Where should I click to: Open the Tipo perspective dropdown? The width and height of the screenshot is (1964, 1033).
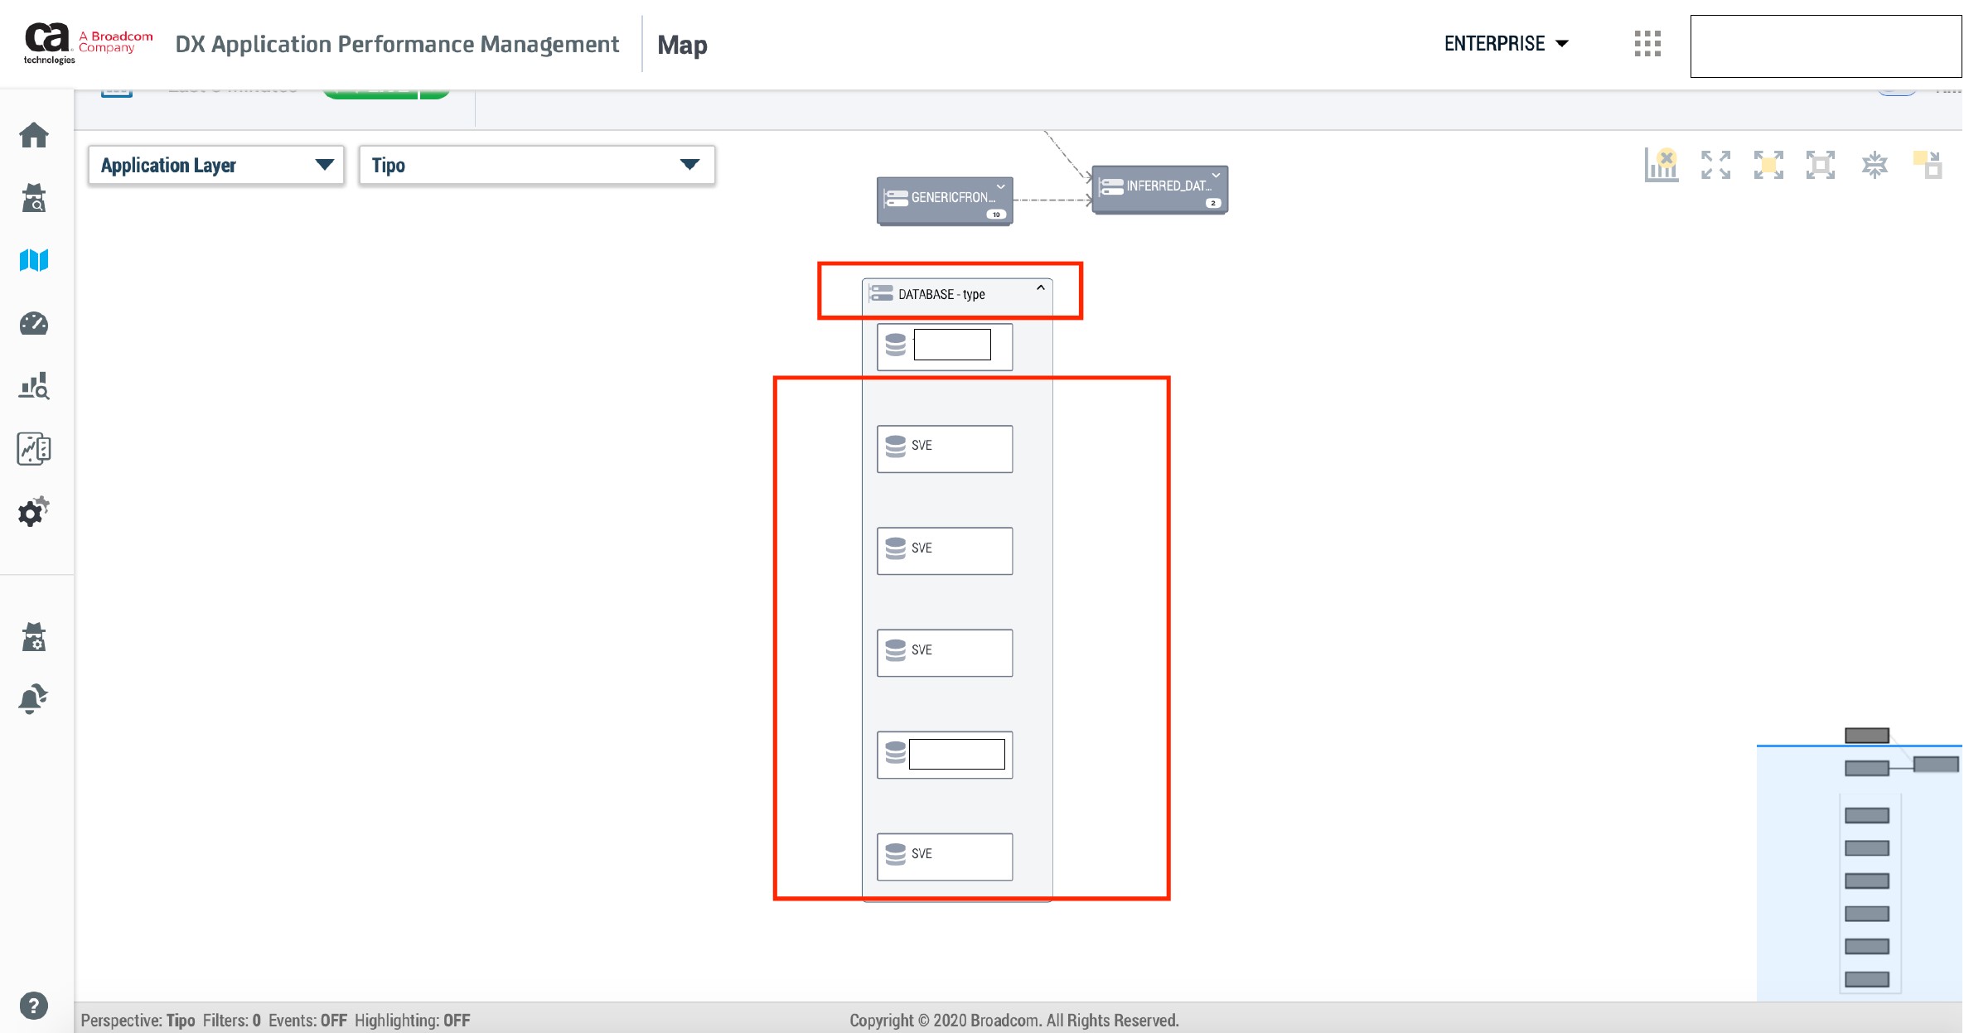click(536, 166)
